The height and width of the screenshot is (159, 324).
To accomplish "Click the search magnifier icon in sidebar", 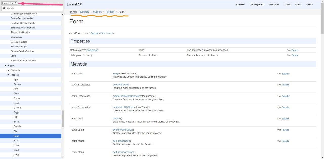I will (x=4, y=8).
